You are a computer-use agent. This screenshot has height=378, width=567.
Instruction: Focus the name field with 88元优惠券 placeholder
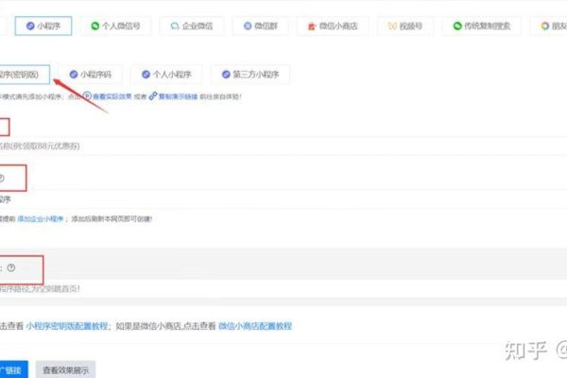(x=283, y=146)
